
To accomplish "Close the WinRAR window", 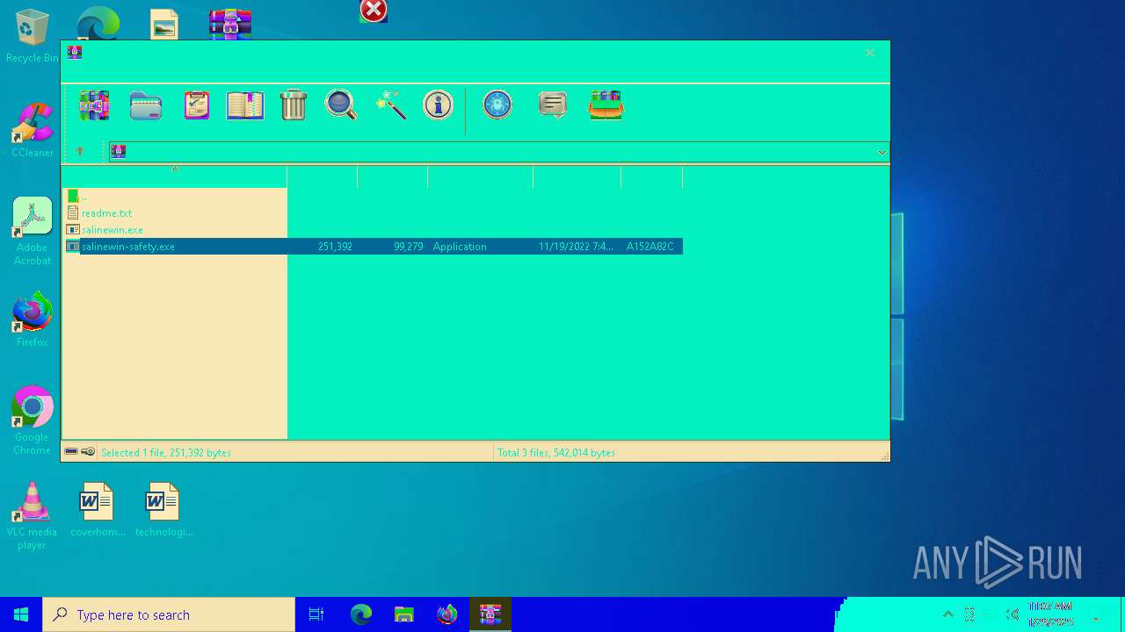I will (870, 53).
